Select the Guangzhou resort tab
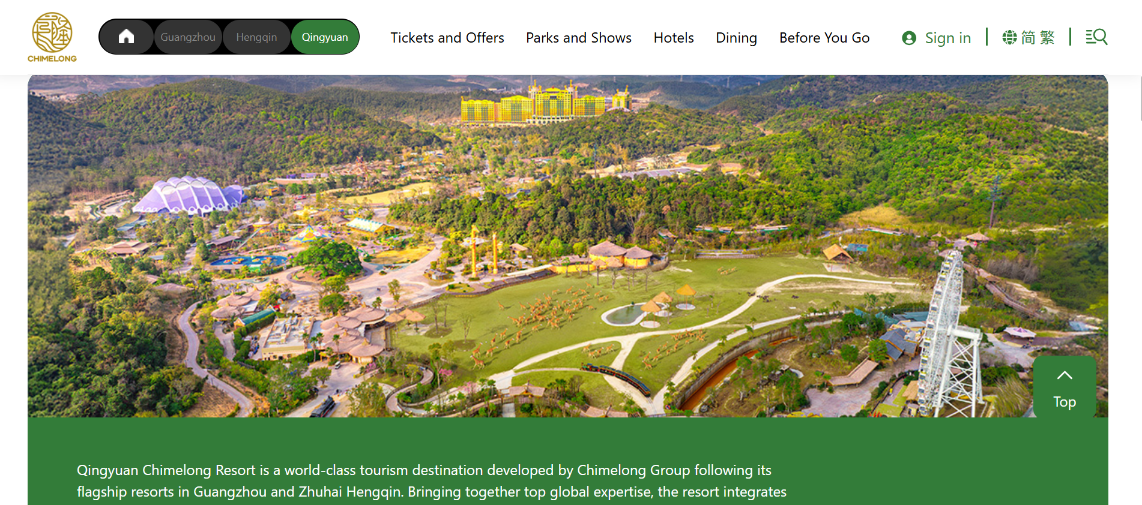The image size is (1142, 505). click(x=188, y=37)
